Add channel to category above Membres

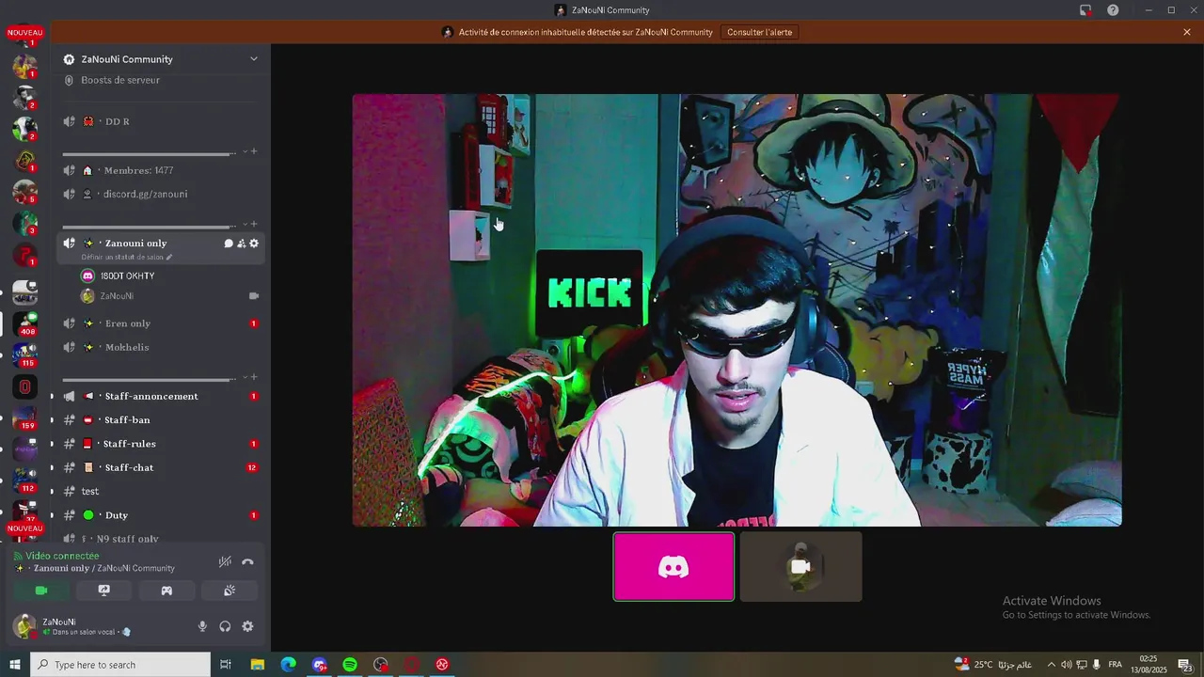click(x=254, y=151)
